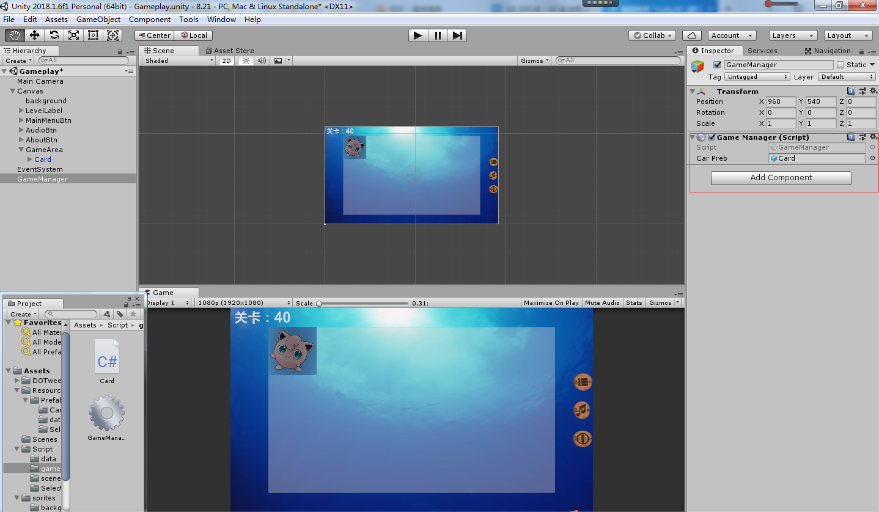Open Transform component gear menu
Image resolution: width=879 pixels, height=512 pixels.
873,91
